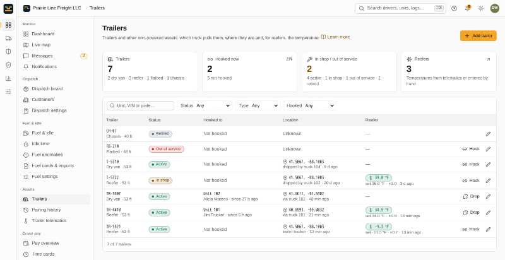This screenshot has height=260, width=505.
Task: Focus the Unit, VIN or plate search field
Action: tap(140, 105)
